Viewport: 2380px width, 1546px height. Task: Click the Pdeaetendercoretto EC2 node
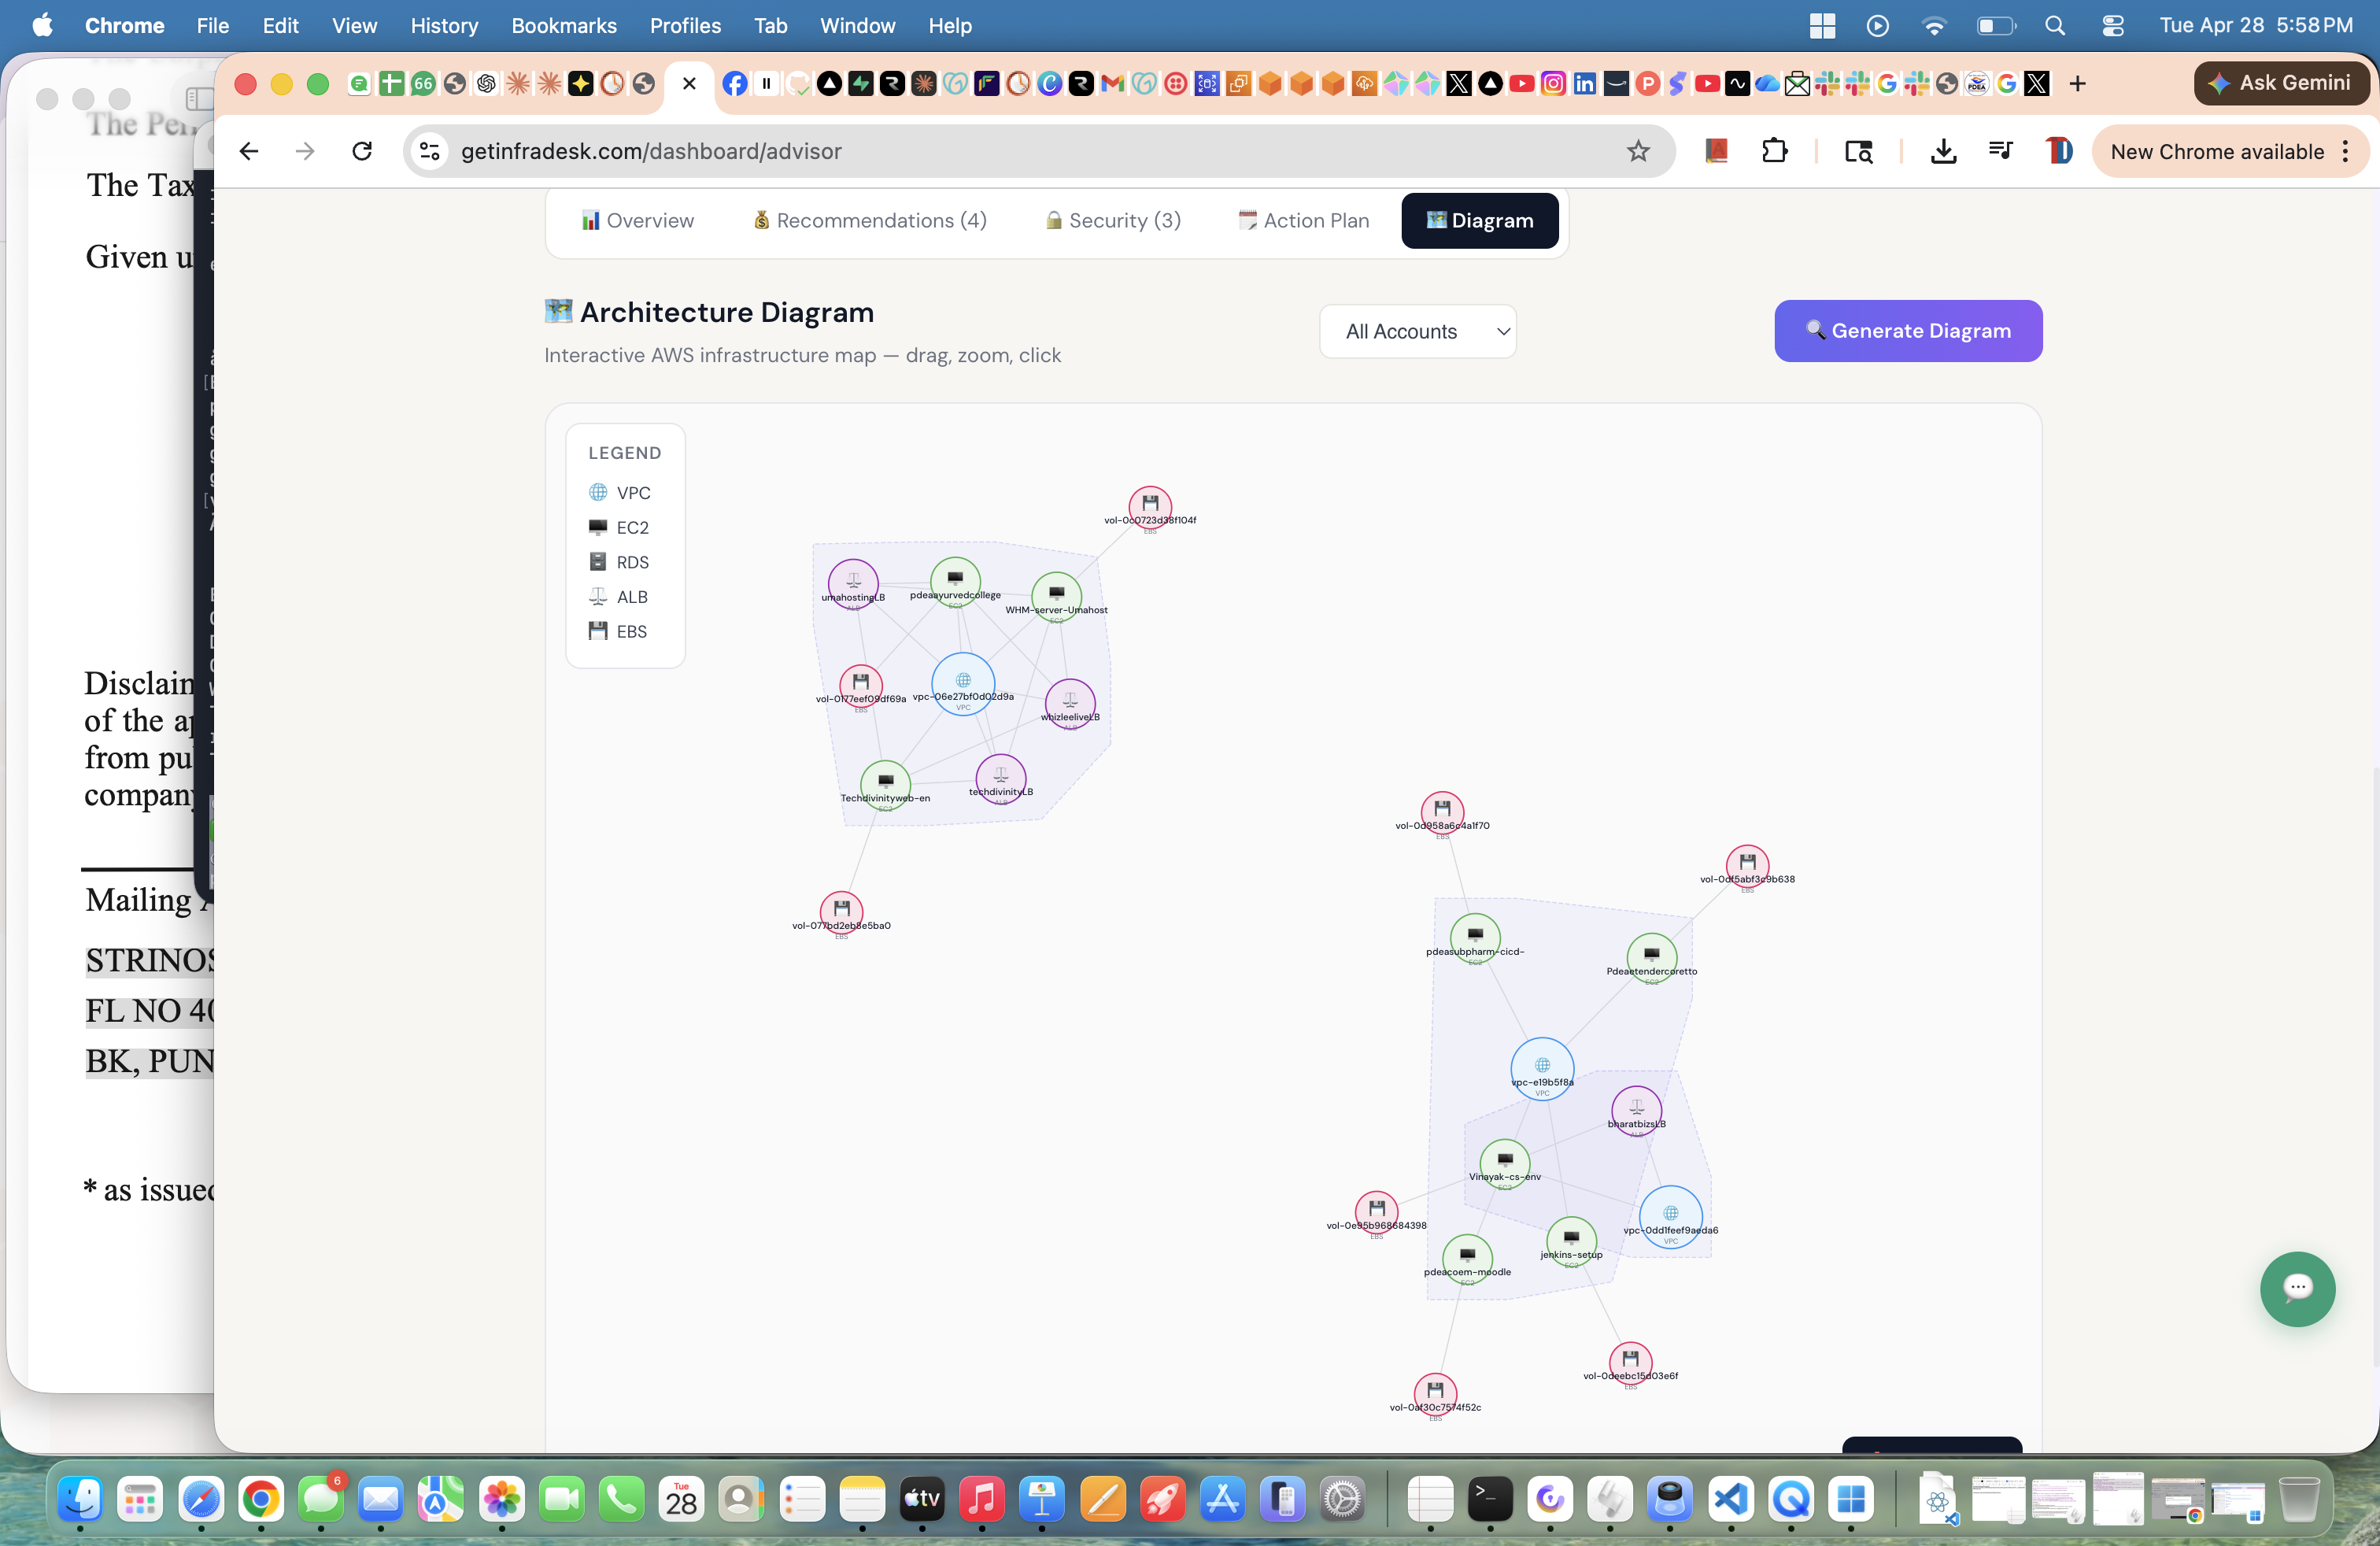point(1652,958)
